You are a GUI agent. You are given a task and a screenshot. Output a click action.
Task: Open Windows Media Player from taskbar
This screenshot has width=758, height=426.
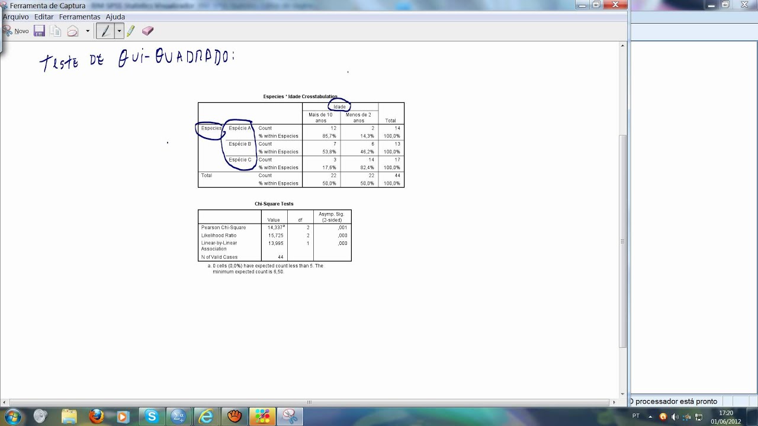[123, 417]
